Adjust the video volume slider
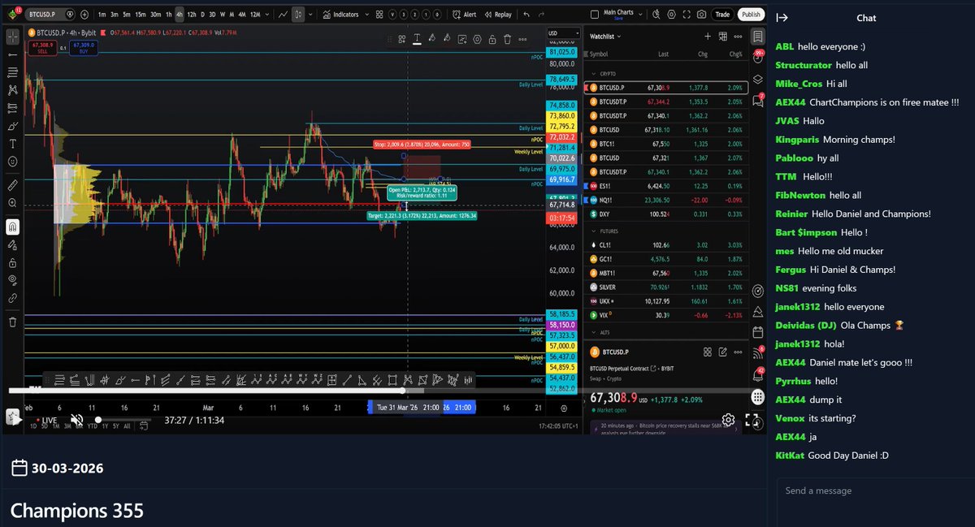 click(123, 420)
